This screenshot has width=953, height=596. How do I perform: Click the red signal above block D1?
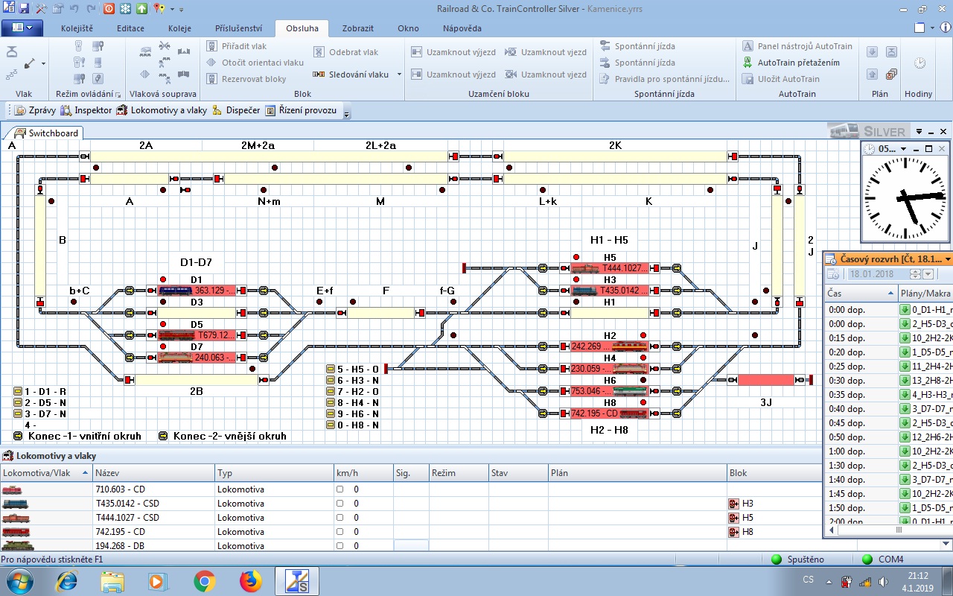163,279
